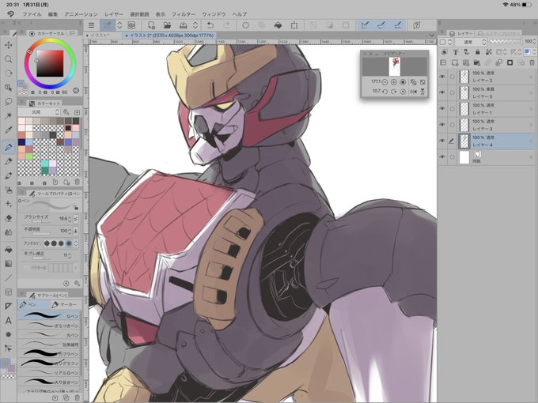This screenshot has height=403, width=538.
Task: Select the Text tool
Action: tap(8, 320)
